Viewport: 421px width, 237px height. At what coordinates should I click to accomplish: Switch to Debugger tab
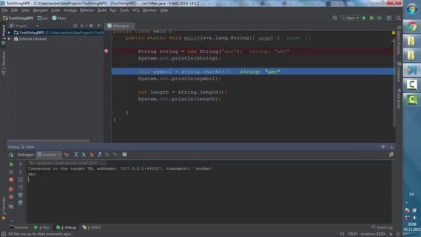pyautogui.click(x=26, y=155)
